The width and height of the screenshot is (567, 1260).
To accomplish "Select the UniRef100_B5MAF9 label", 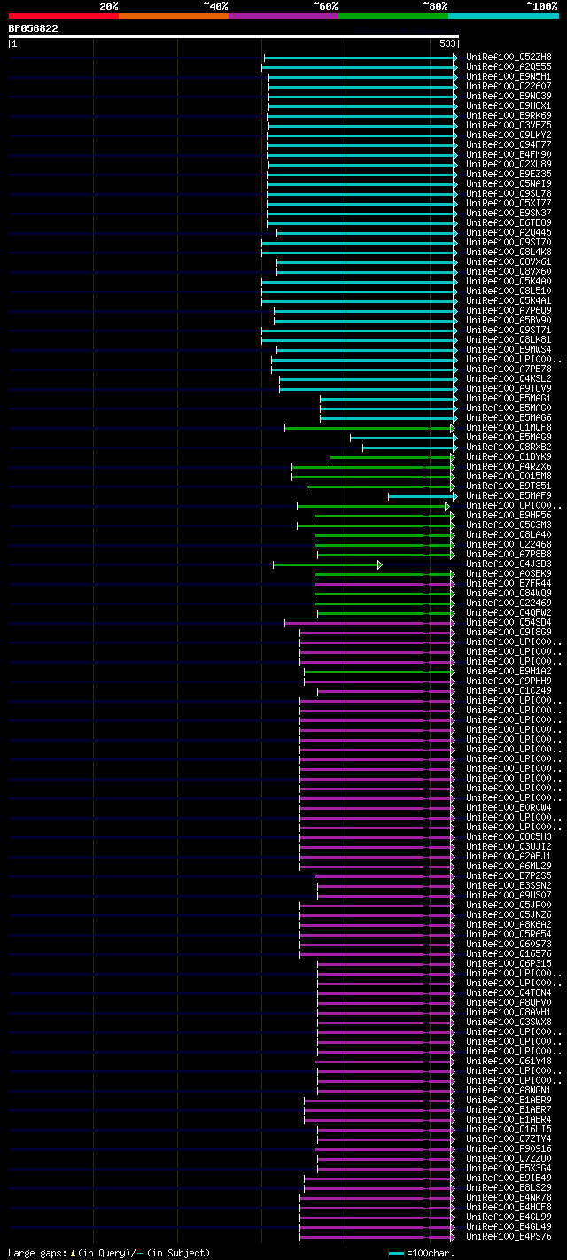I will [509, 495].
